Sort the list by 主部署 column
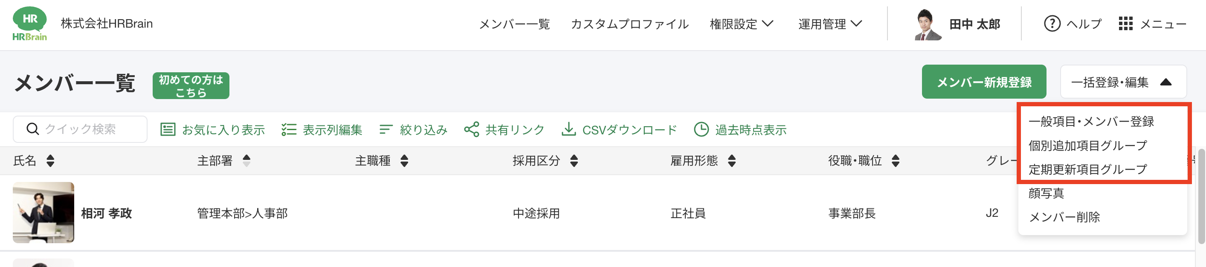The image size is (1206, 267). coord(247,161)
